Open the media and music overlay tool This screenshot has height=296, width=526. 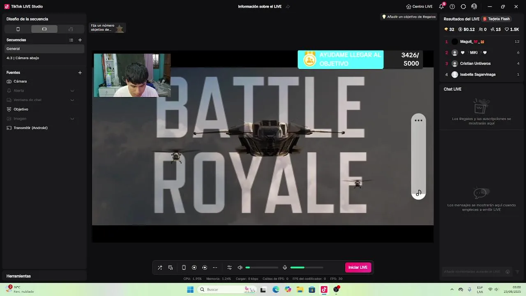click(171, 268)
